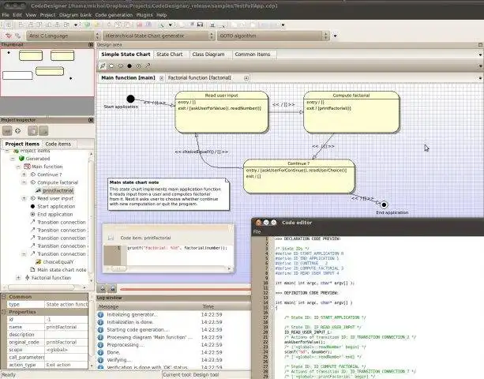This screenshot has height=379, width=484.
Task: Select Main state chart note tree item
Action: 62,270
